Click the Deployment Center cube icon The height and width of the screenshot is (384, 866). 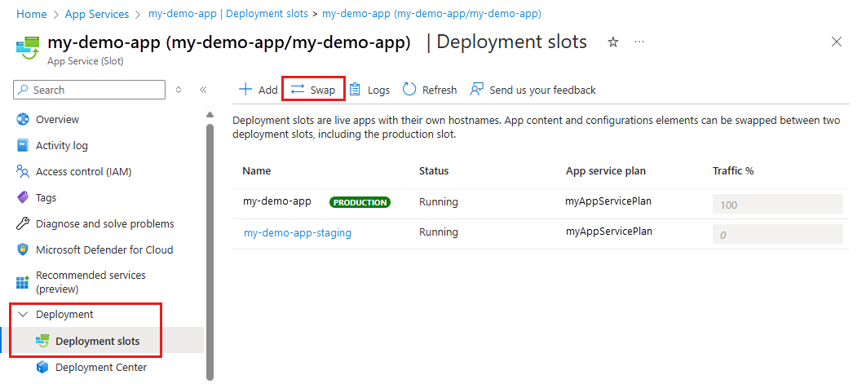pos(42,367)
